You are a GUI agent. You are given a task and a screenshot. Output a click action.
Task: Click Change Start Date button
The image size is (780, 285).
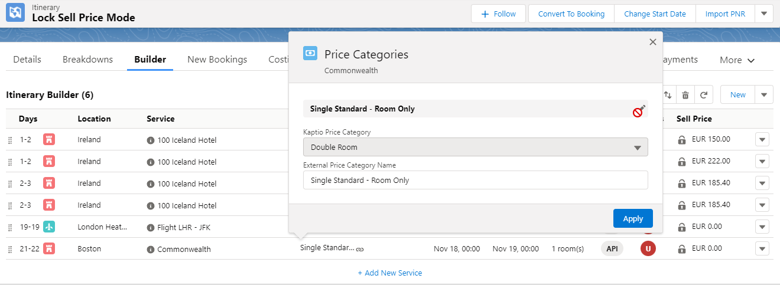click(655, 14)
